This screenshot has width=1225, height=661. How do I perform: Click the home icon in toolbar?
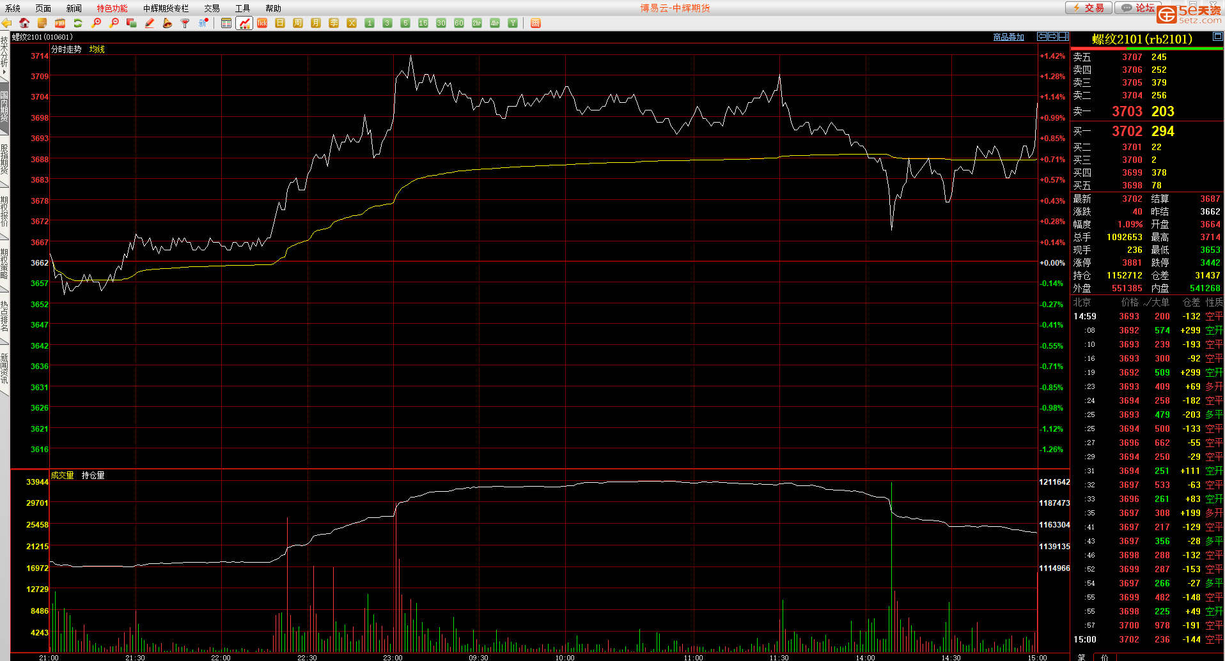click(24, 23)
